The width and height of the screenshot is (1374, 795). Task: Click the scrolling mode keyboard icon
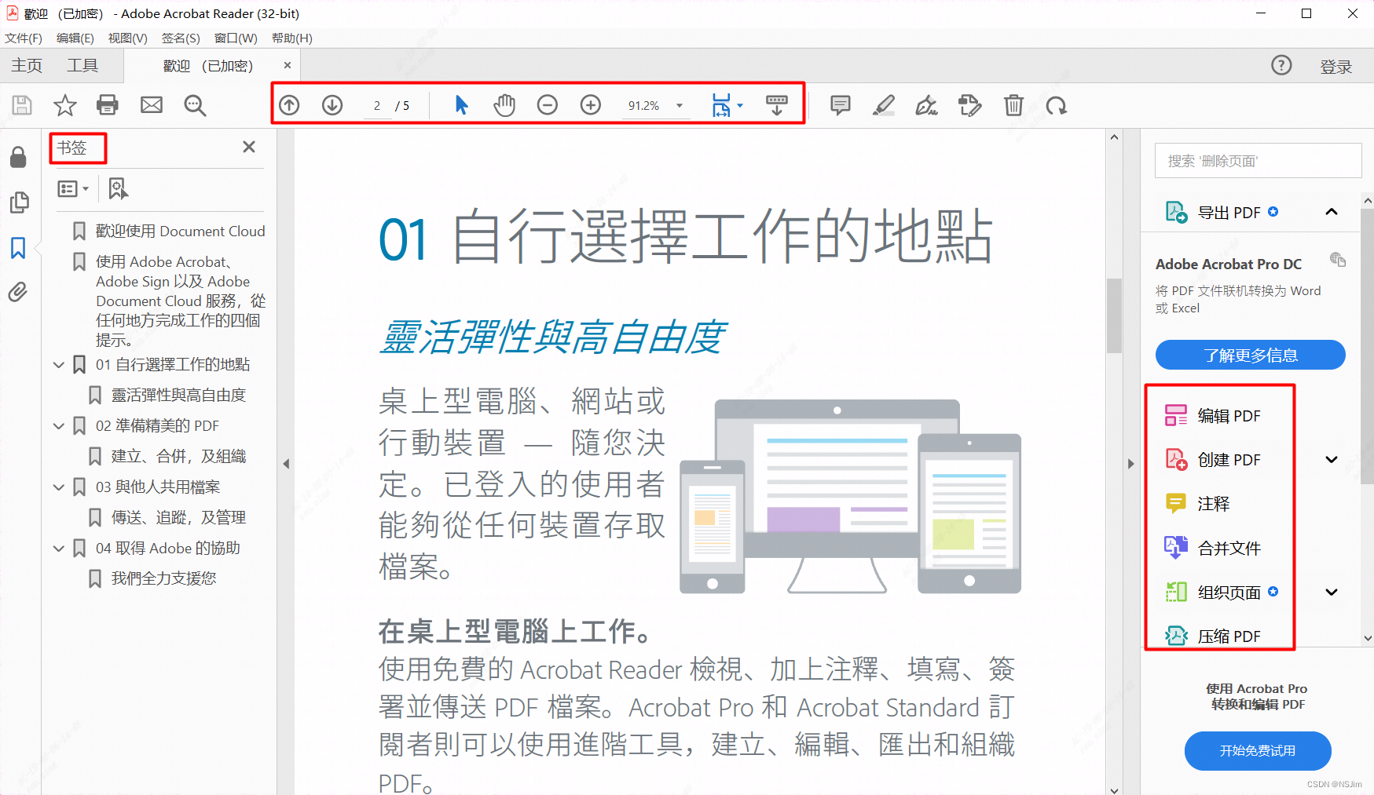[x=777, y=105]
